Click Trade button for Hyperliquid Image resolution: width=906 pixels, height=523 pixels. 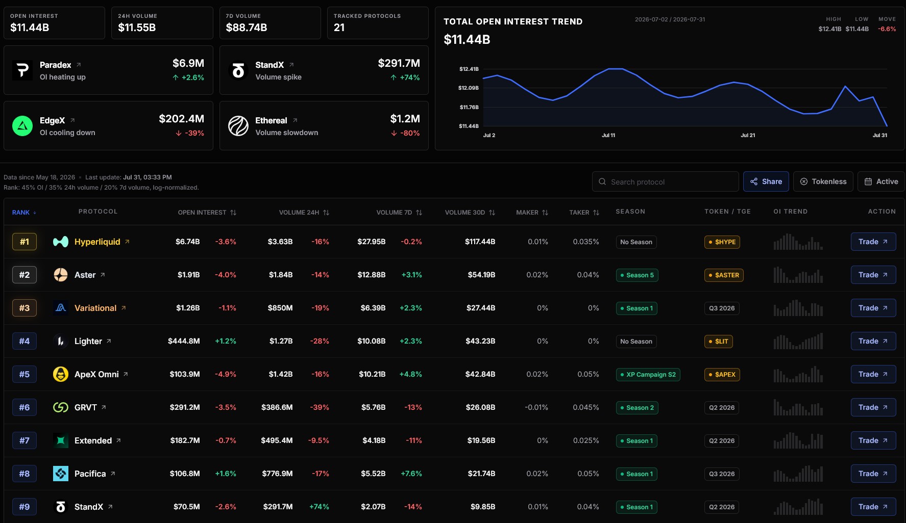[x=873, y=242]
